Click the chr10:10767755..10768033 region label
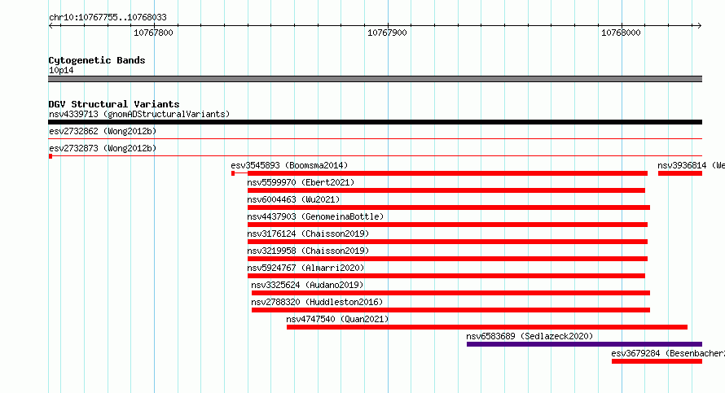 pyautogui.click(x=108, y=18)
